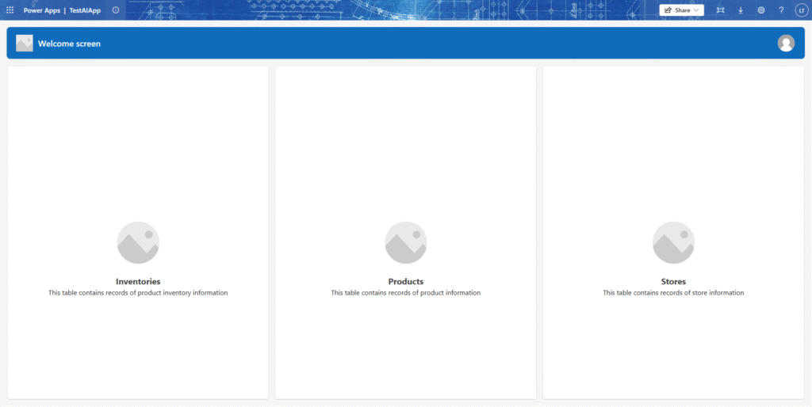Click the Power Apps label
This screenshot has width=812, height=407.
pyautogui.click(x=41, y=10)
